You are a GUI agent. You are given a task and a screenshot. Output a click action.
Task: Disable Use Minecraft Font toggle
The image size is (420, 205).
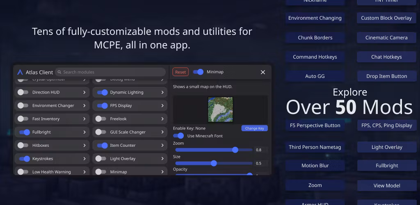[x=178, y=136]
